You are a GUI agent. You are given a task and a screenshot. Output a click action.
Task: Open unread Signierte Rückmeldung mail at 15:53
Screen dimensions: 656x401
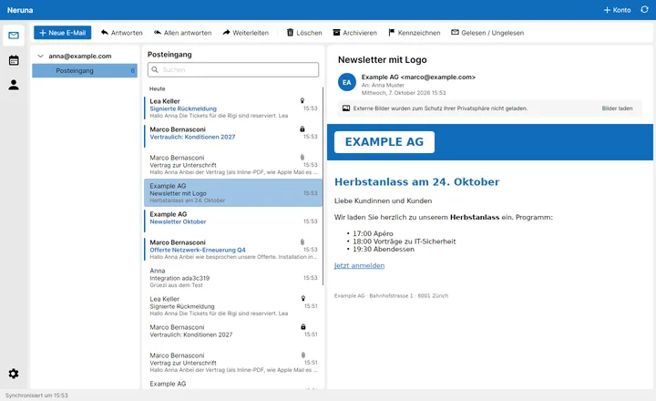[233, 108]
